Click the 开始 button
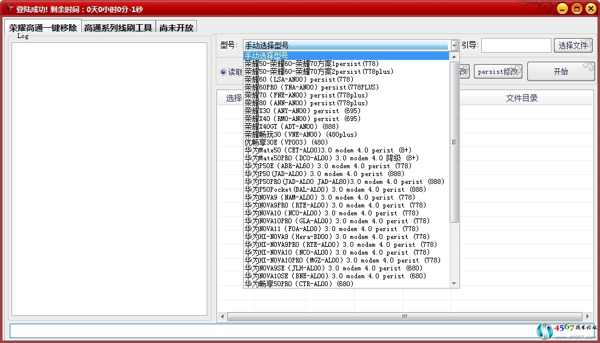Screen dimensions: 600x343 [561, 71]
